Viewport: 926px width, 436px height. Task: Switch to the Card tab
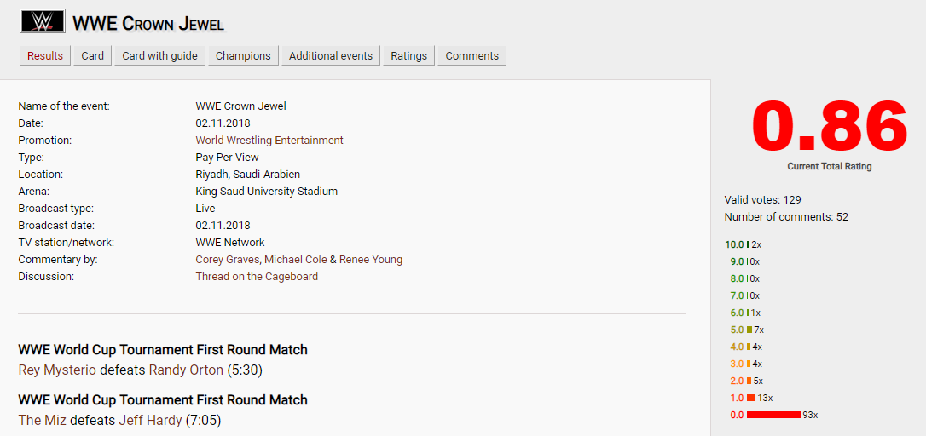click(93, 56)
